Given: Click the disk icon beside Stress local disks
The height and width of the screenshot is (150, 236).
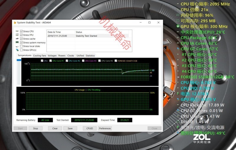Looking at the screenshot, I should (x=17, y=46).
